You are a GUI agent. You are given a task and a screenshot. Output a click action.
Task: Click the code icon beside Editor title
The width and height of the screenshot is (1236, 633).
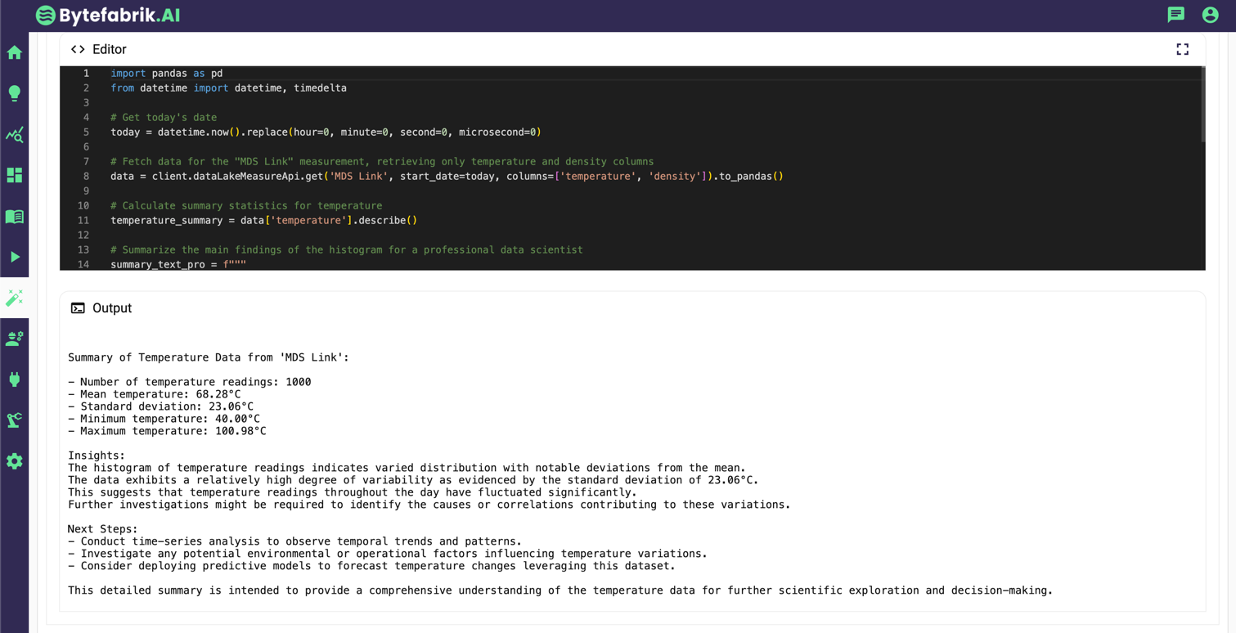point(78,49)
